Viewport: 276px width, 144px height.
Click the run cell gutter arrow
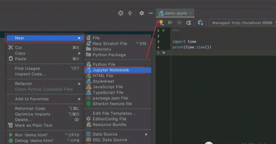click(164, 30)
